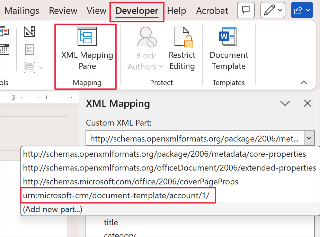Collapse the XML Mapping pane
Image resolution: width=320 pixels, height=237 pixels.
click(x=285, y=103)
